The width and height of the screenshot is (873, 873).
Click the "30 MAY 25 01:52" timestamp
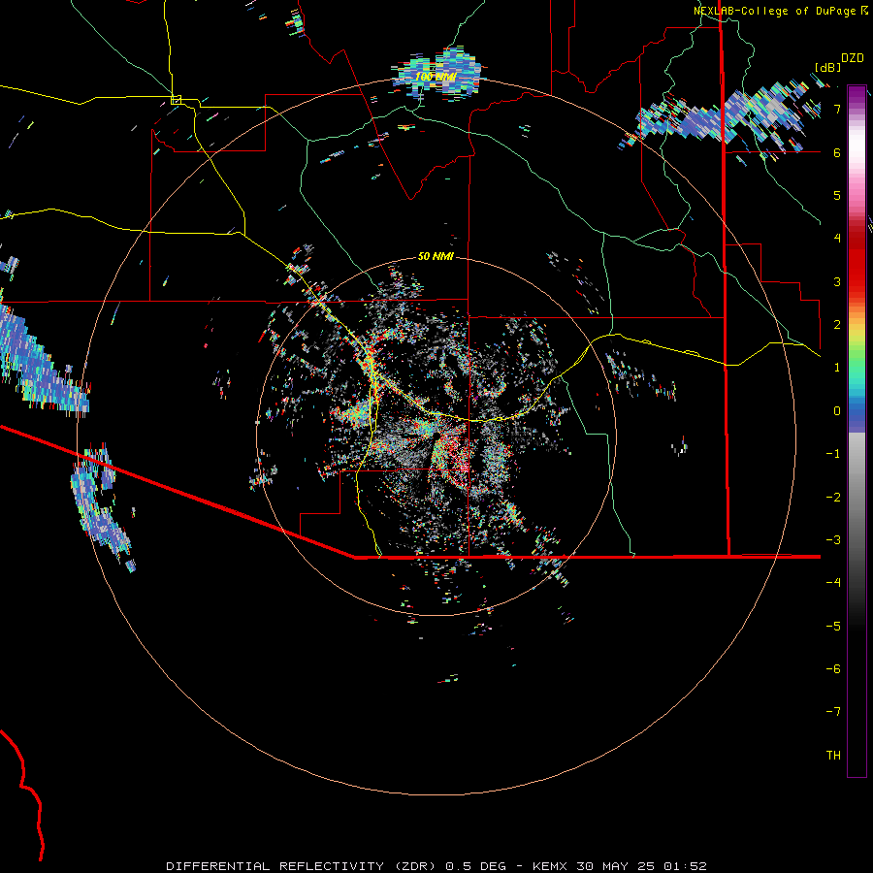641,866
